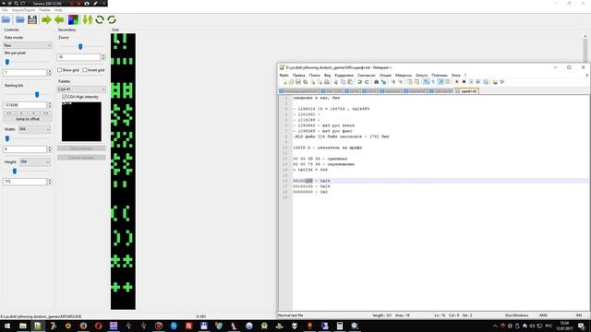This screenshot has height=332, width=591.
Task: Open the Help menu of the viewer app
Action: 58,10
